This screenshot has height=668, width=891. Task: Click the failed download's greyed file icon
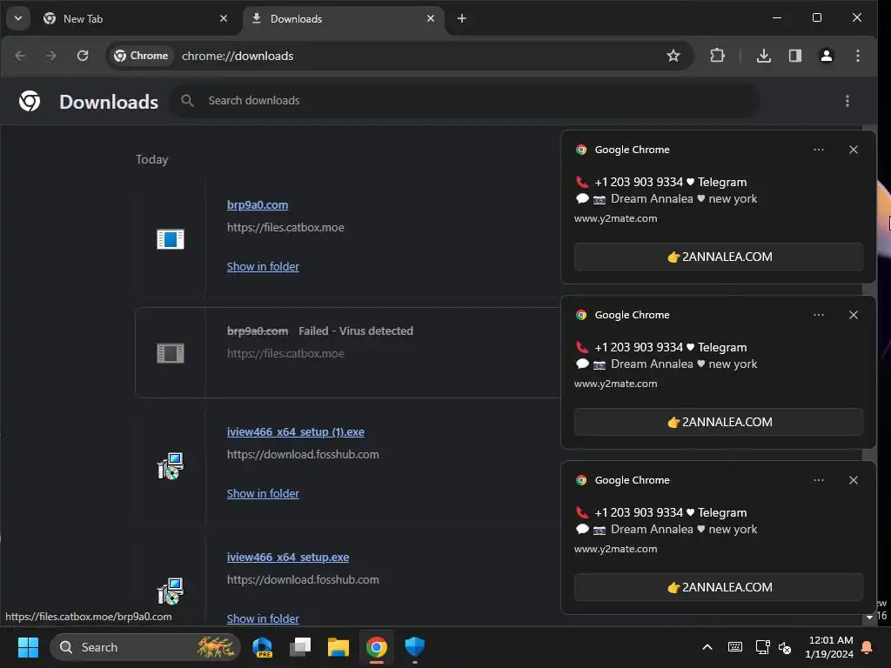click(170, 353)
